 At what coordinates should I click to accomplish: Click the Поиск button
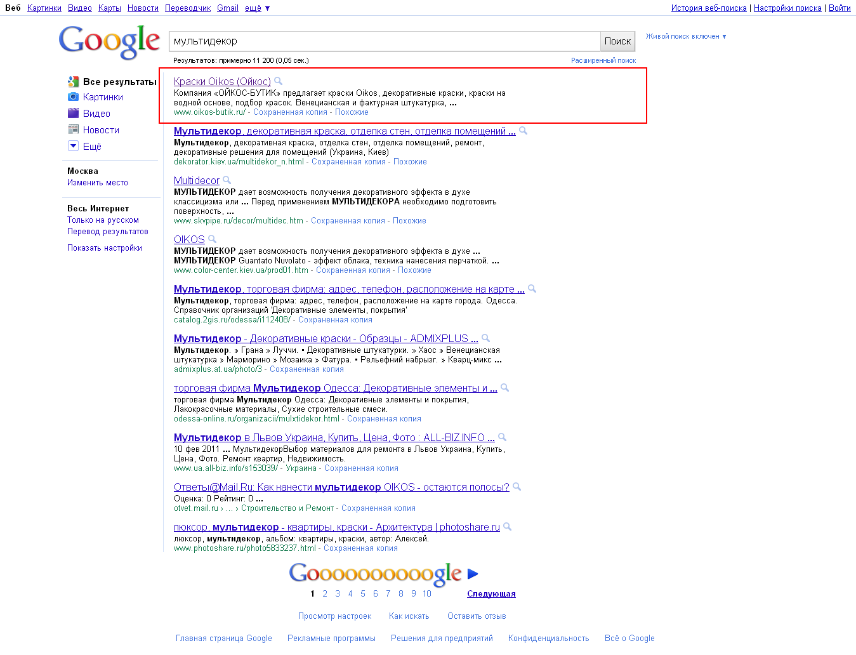[x=617, y=41]
